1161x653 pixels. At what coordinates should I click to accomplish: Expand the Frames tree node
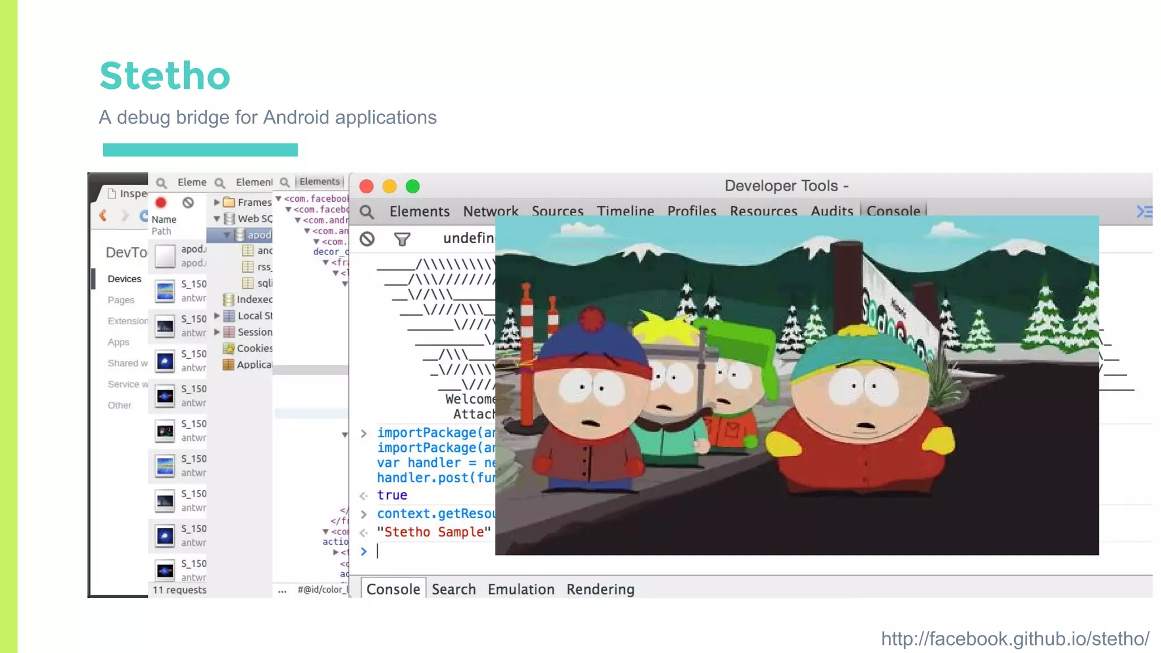(217, 202)
